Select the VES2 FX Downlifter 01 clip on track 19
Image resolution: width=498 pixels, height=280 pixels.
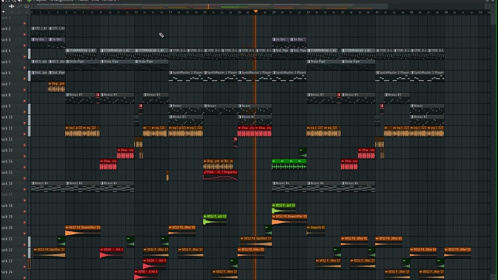pyautogui.click(x=289, y=220)
